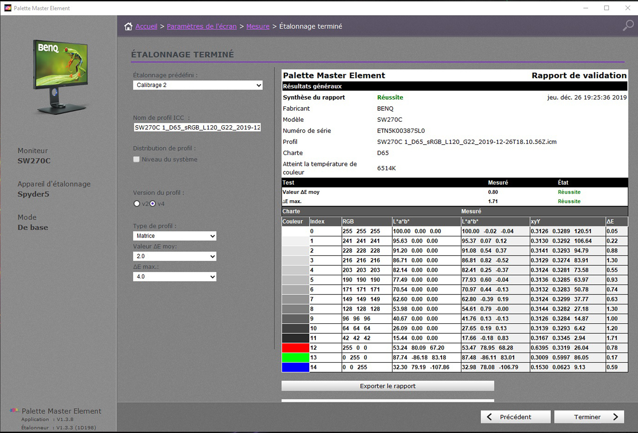Select the v2 profile version radio
Viewport: 638px width, 433px height.
point(137,204)
